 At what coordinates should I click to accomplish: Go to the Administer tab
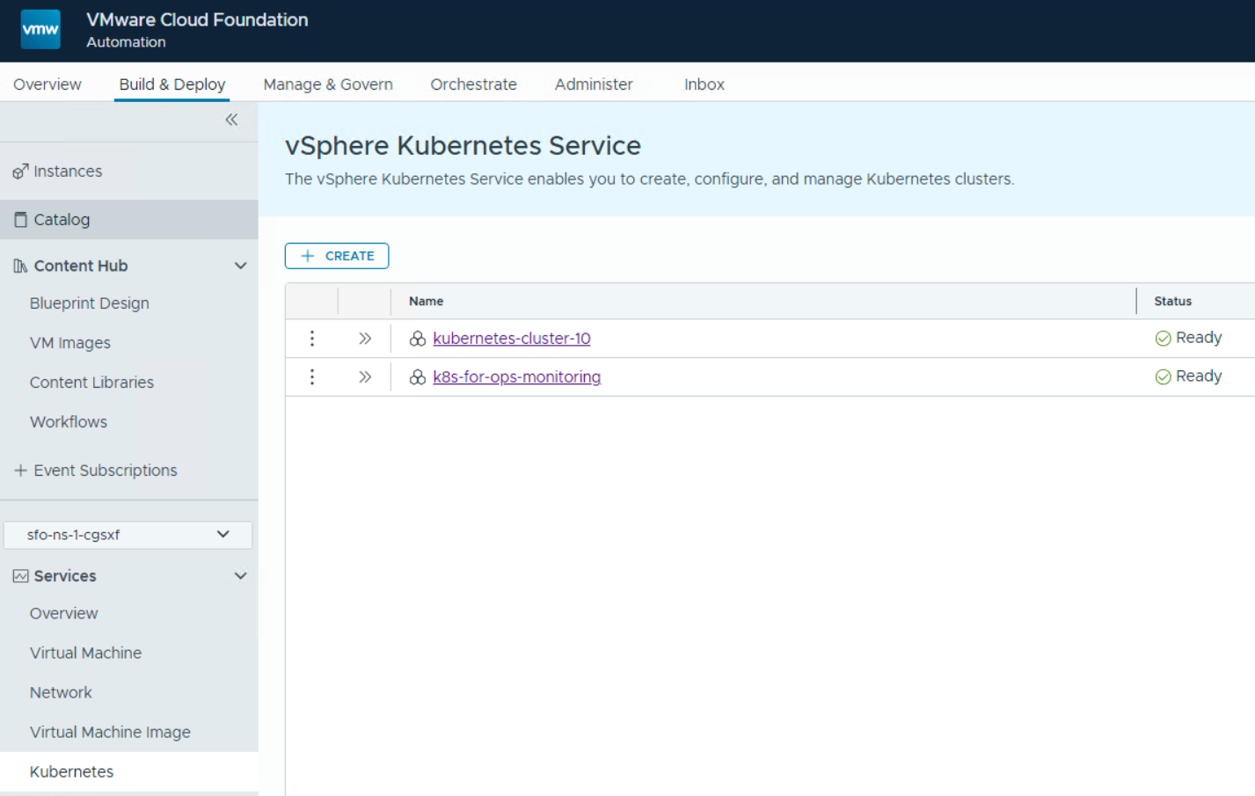click(x=593, y=84)
